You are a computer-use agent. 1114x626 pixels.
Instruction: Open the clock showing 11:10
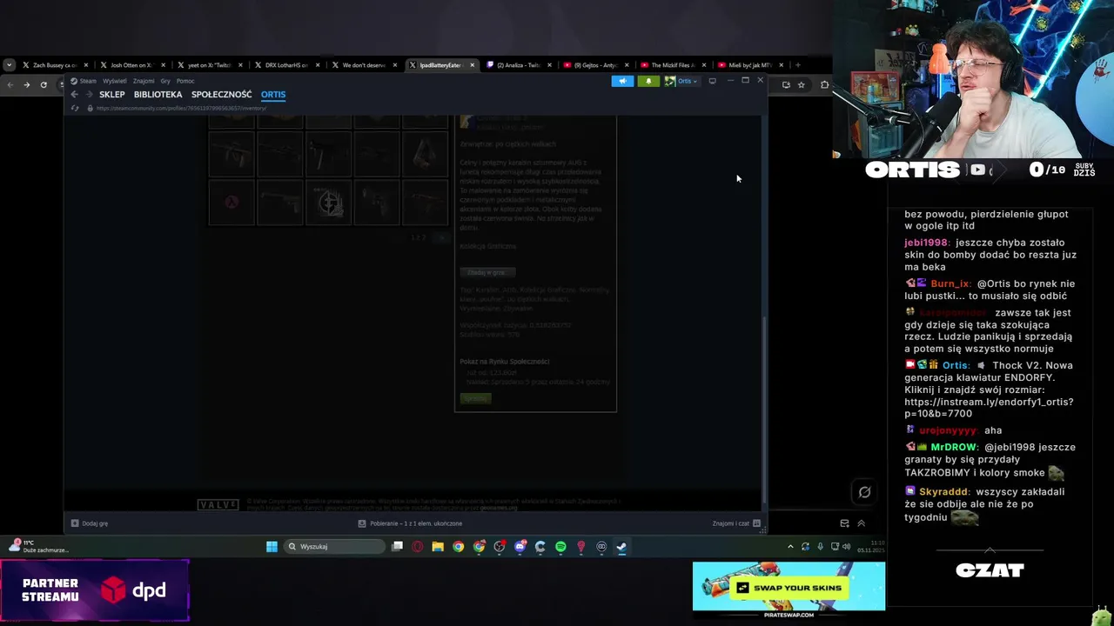tap(873, 547)
